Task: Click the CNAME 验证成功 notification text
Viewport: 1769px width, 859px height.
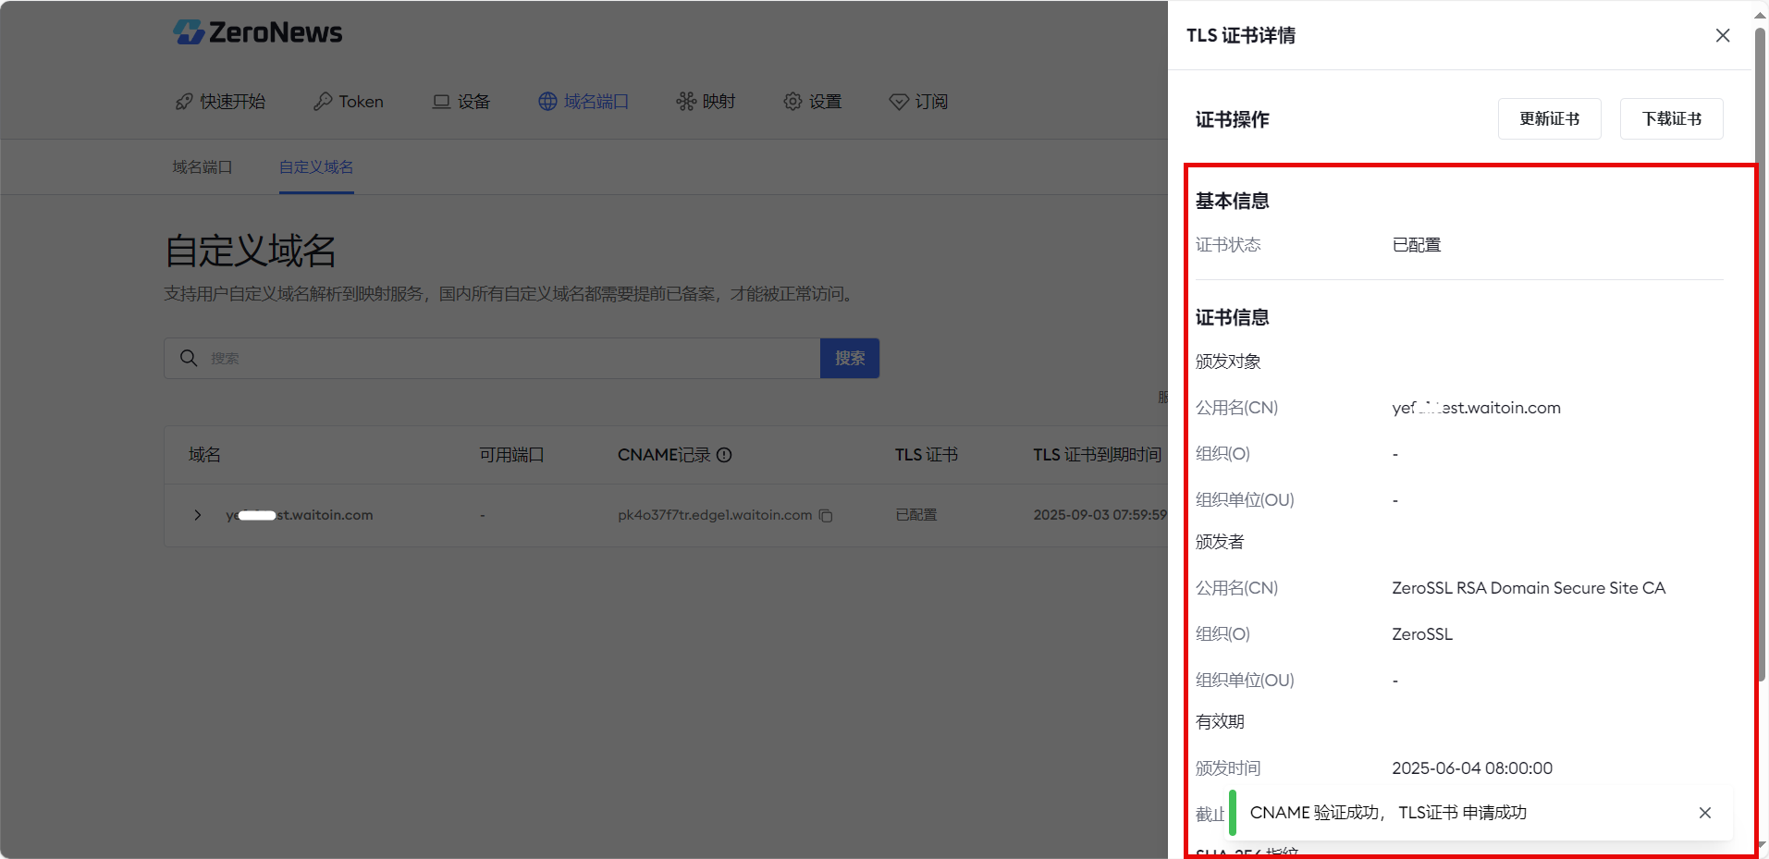Action: (x=1388, y=813)
